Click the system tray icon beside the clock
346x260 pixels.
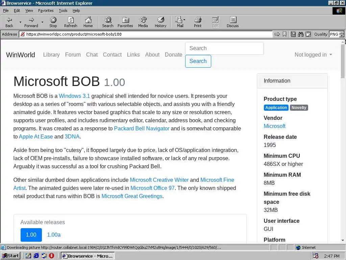click(x=316, y=256)
